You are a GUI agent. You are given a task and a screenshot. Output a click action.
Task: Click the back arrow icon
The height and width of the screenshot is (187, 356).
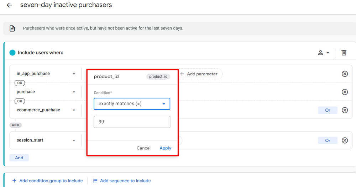click(9, 5)
